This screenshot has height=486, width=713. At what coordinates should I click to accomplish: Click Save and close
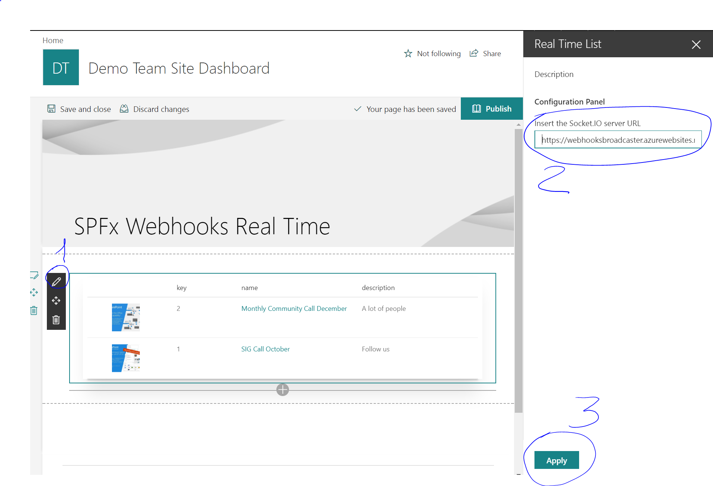point(79,109)
